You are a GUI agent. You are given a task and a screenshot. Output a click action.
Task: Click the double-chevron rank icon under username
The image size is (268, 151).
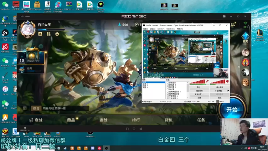click(57, 34)
